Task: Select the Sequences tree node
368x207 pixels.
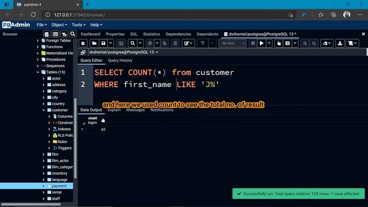Action: click(55, 66)
